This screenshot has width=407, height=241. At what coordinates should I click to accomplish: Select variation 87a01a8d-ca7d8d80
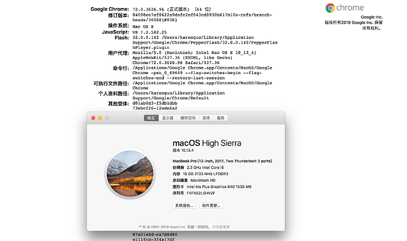155,235
